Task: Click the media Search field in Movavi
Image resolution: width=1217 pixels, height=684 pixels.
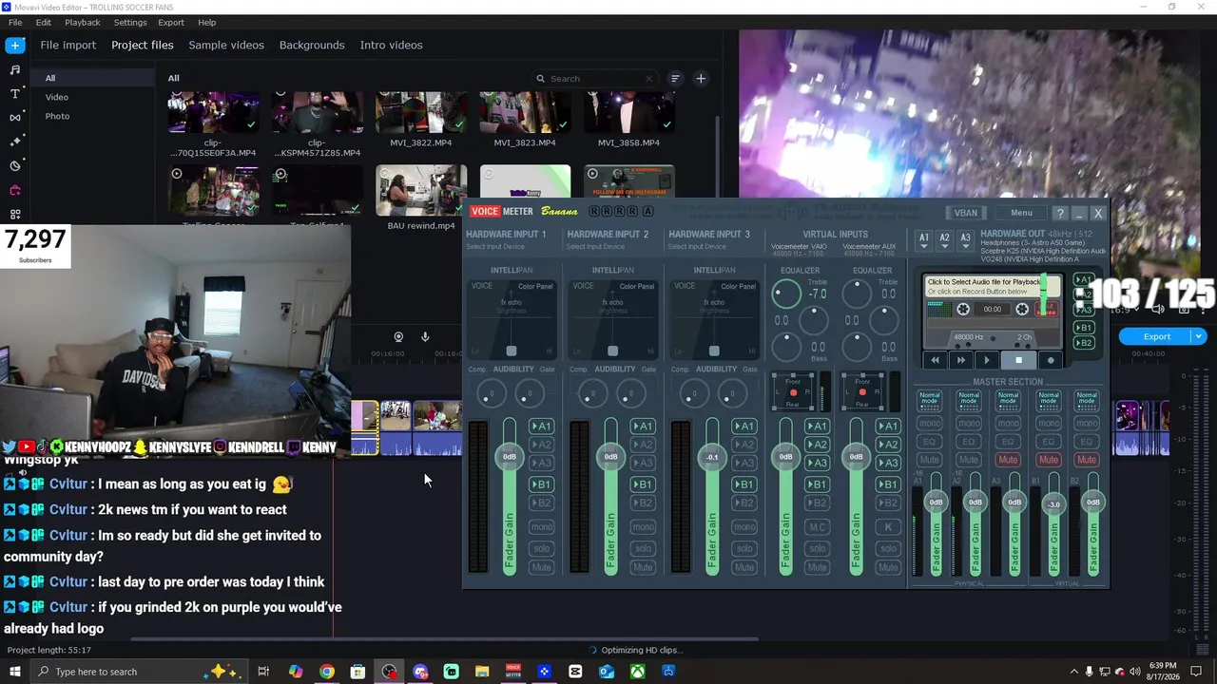Action: (597, 79)
